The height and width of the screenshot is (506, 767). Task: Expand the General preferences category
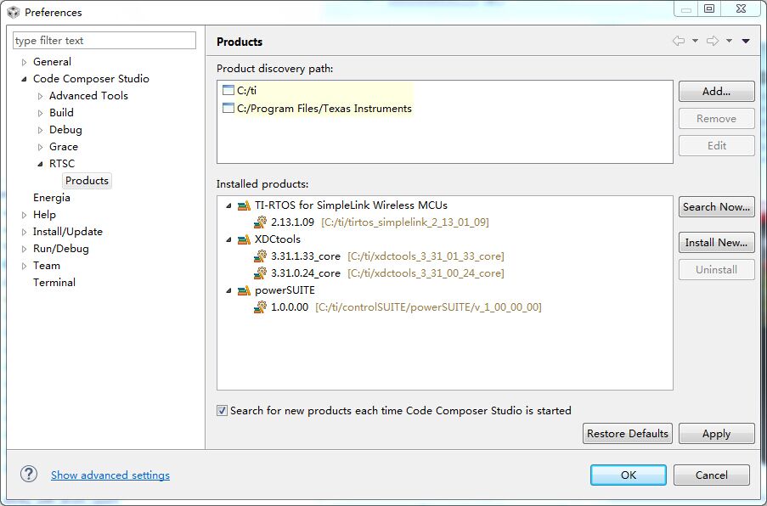(24, 62)
